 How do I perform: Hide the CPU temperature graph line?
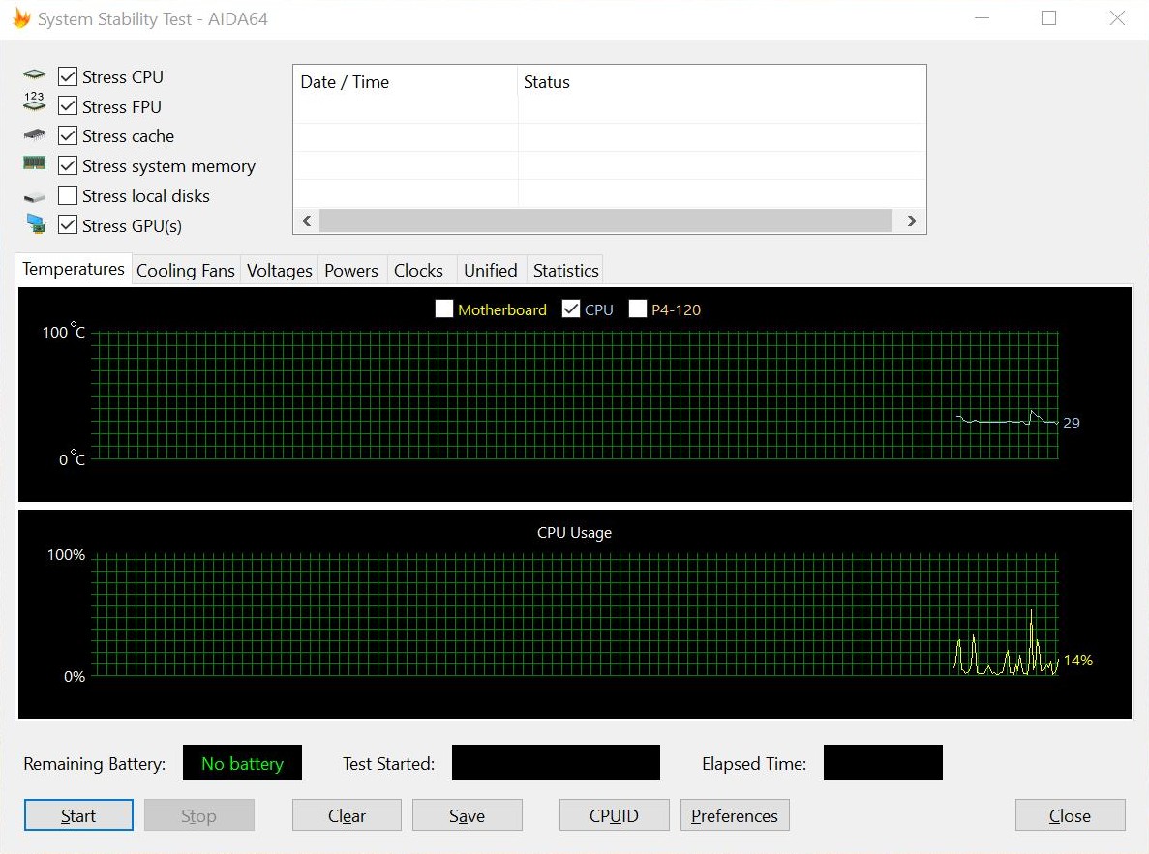click(x=571, y=309)
